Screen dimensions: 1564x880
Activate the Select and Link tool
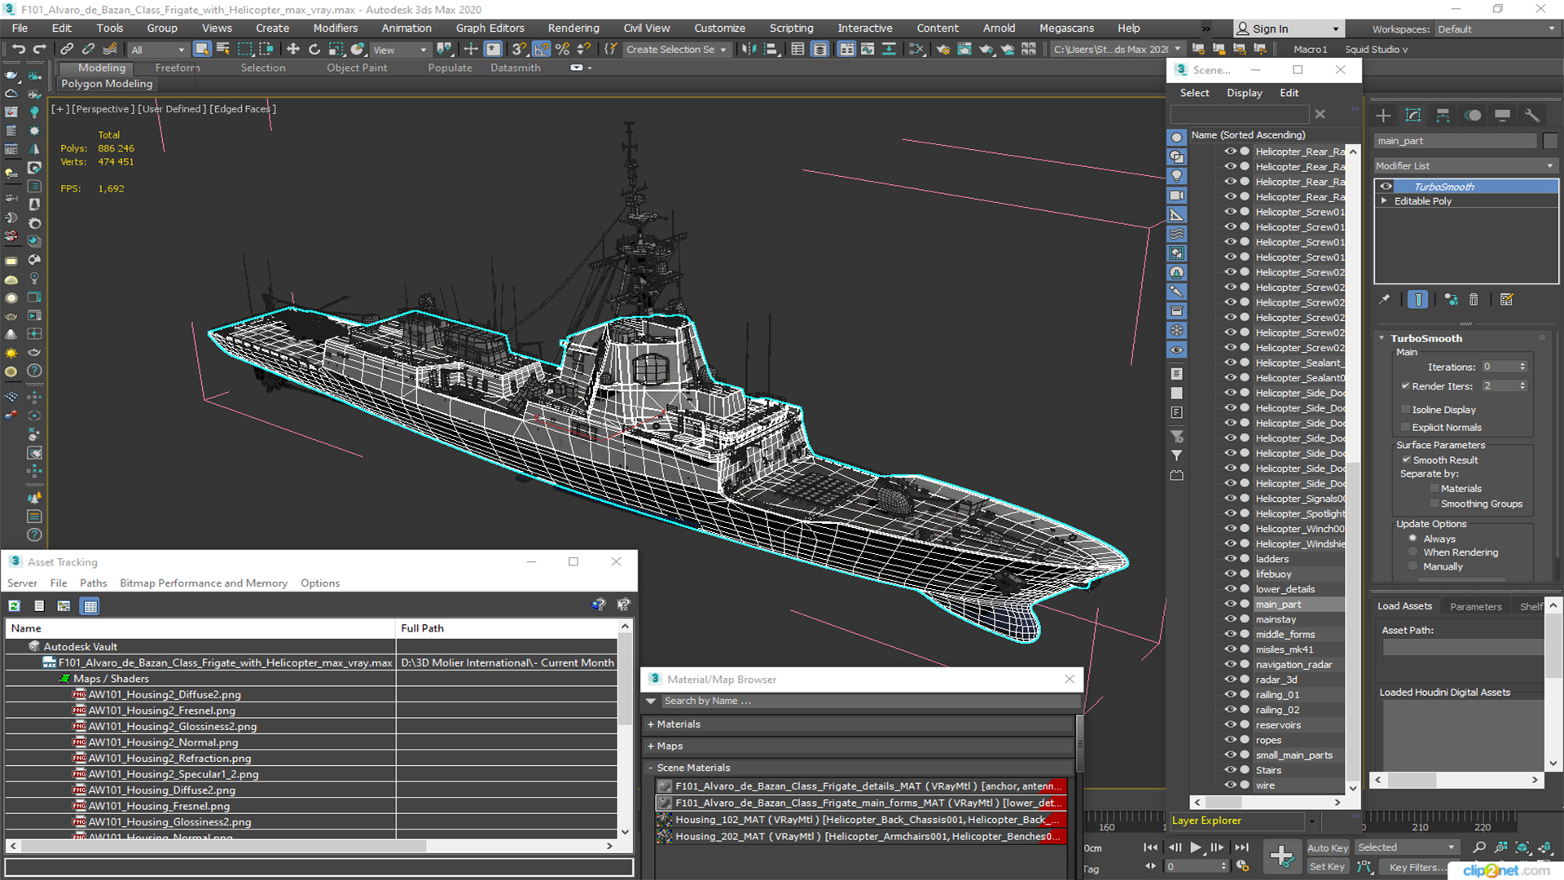68,50
